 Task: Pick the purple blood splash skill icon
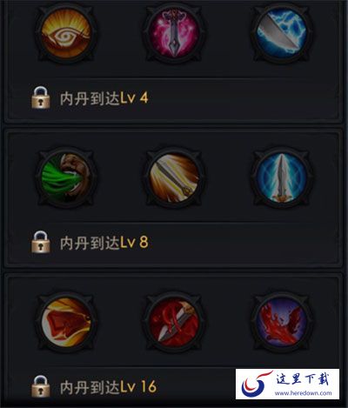click(x=281, y=322)
